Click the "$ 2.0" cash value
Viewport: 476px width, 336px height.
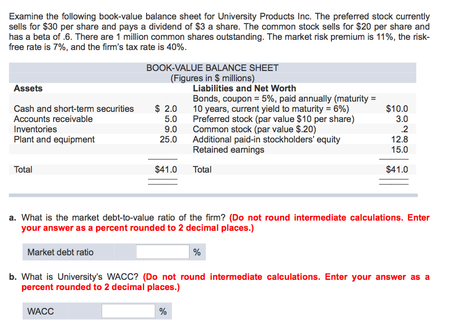[x=166, y=109]
